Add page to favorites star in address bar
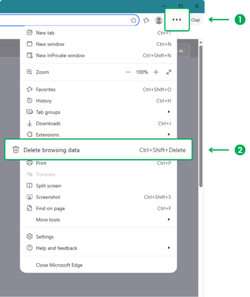 click(133, 20)
